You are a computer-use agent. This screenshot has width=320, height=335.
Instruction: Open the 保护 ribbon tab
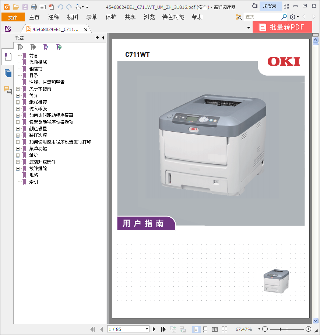[111, 17]
